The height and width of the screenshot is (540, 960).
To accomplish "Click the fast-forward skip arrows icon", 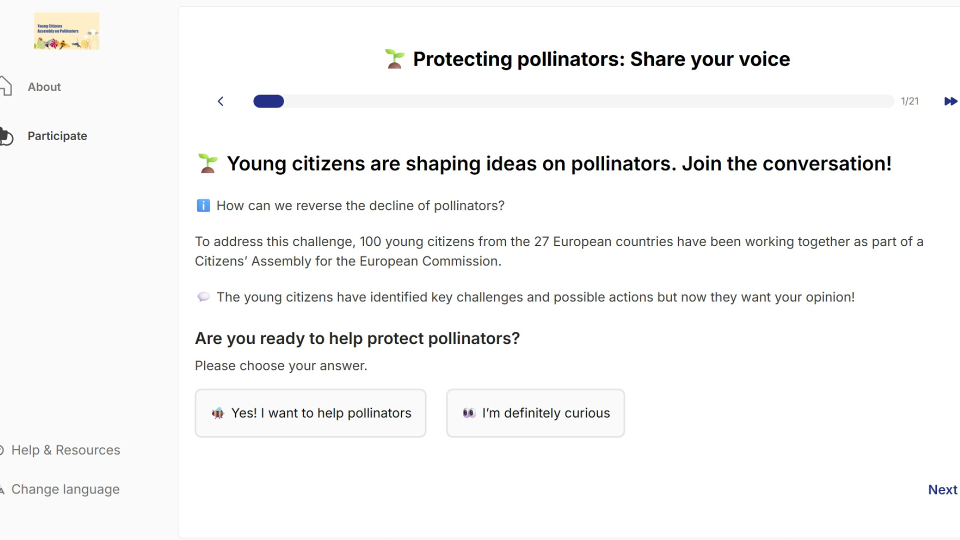I will tap(950, 101).
